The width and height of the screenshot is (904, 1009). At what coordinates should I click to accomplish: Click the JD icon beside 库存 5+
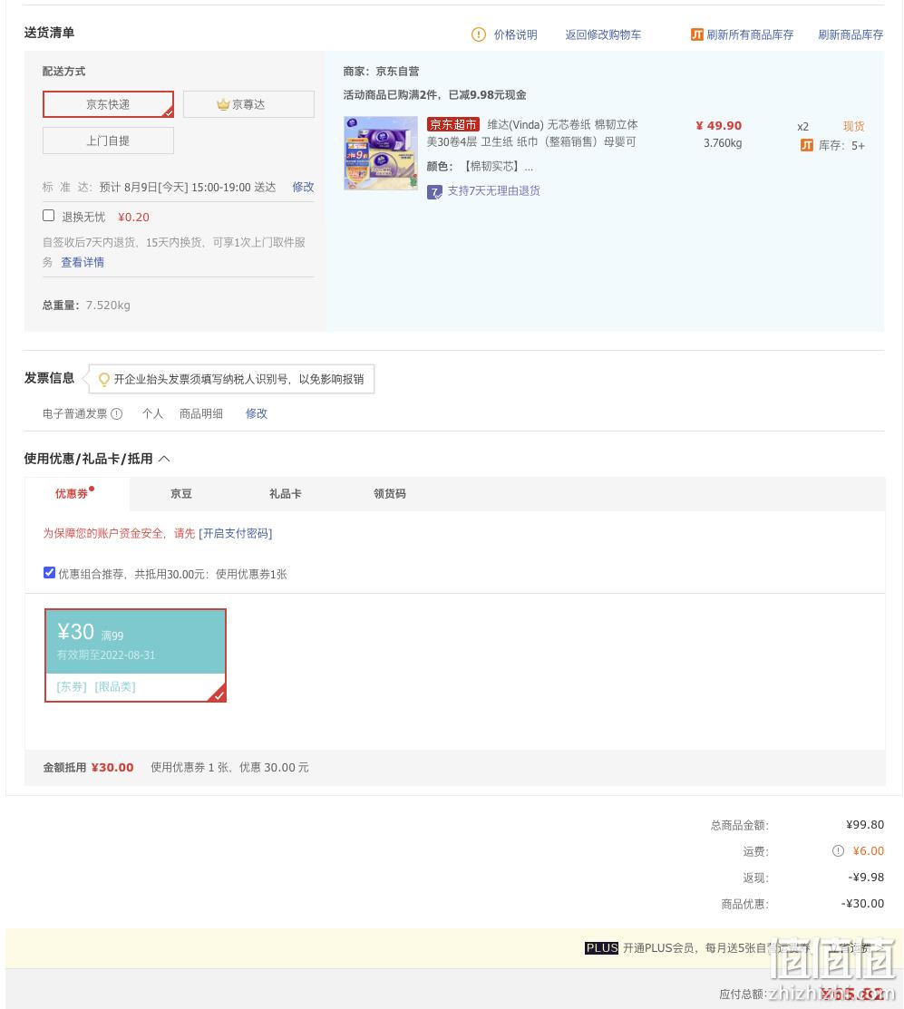coord(806,145)
